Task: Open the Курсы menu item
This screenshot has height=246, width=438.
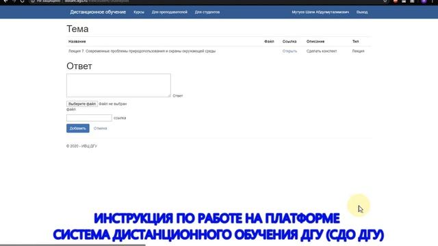Action: point(139,12)
